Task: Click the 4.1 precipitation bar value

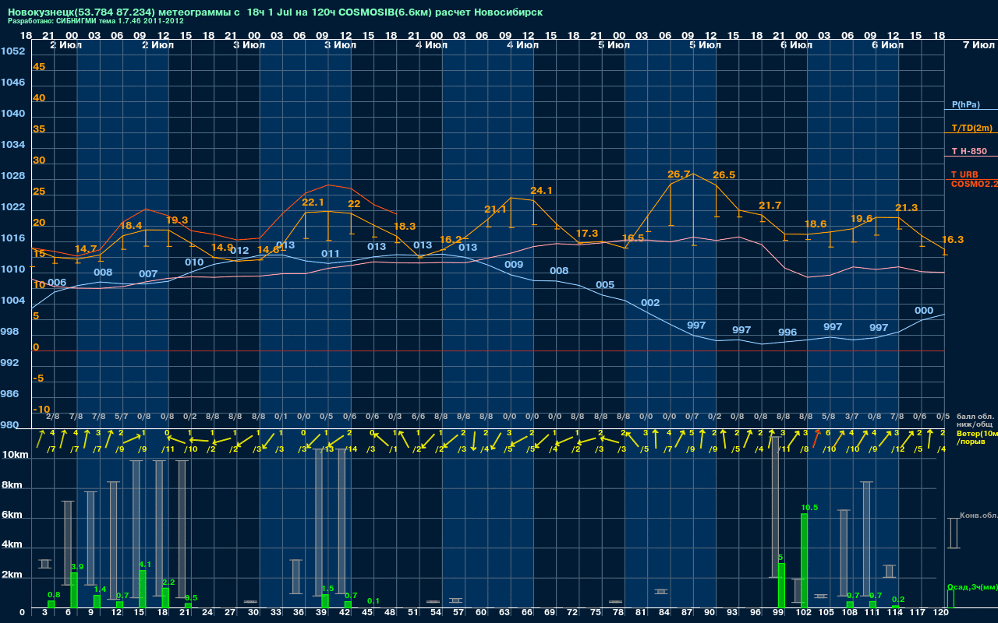Action: (x=145, y=564)
